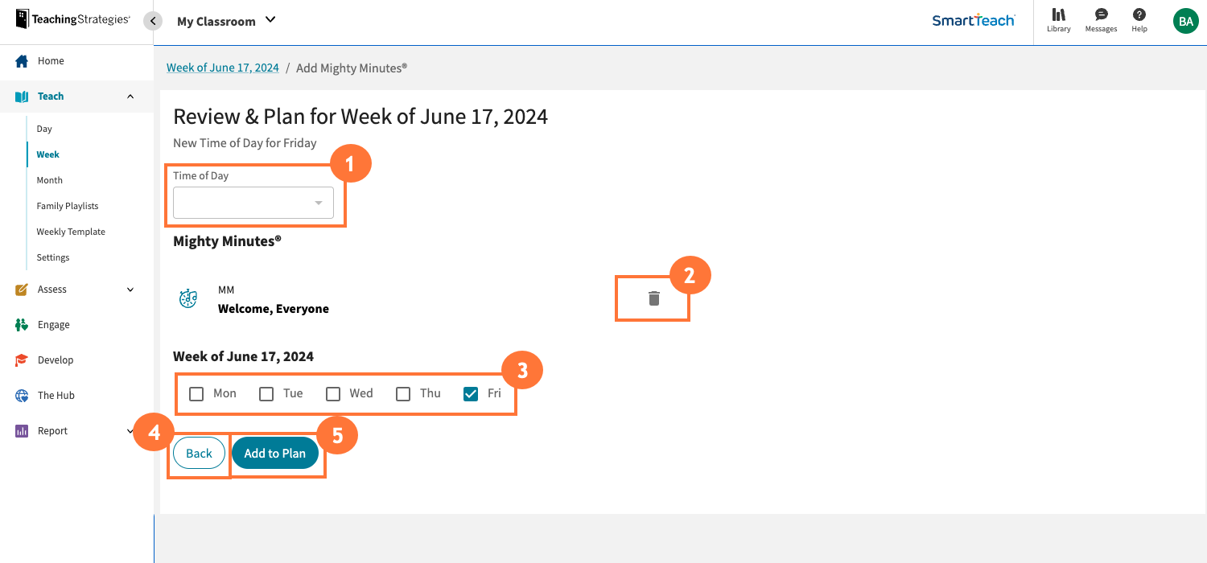This screenshot has width=1207, height=563.
Task: Open Messages
Action: 1100,20
